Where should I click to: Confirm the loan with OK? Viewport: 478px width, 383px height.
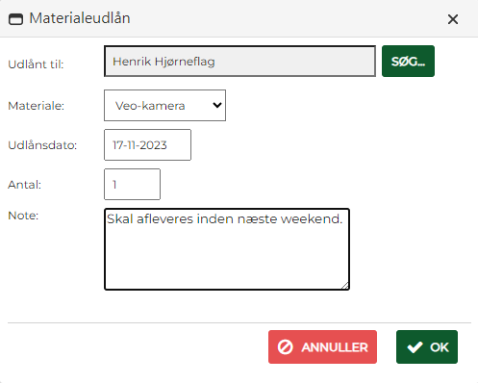point(427,346)
